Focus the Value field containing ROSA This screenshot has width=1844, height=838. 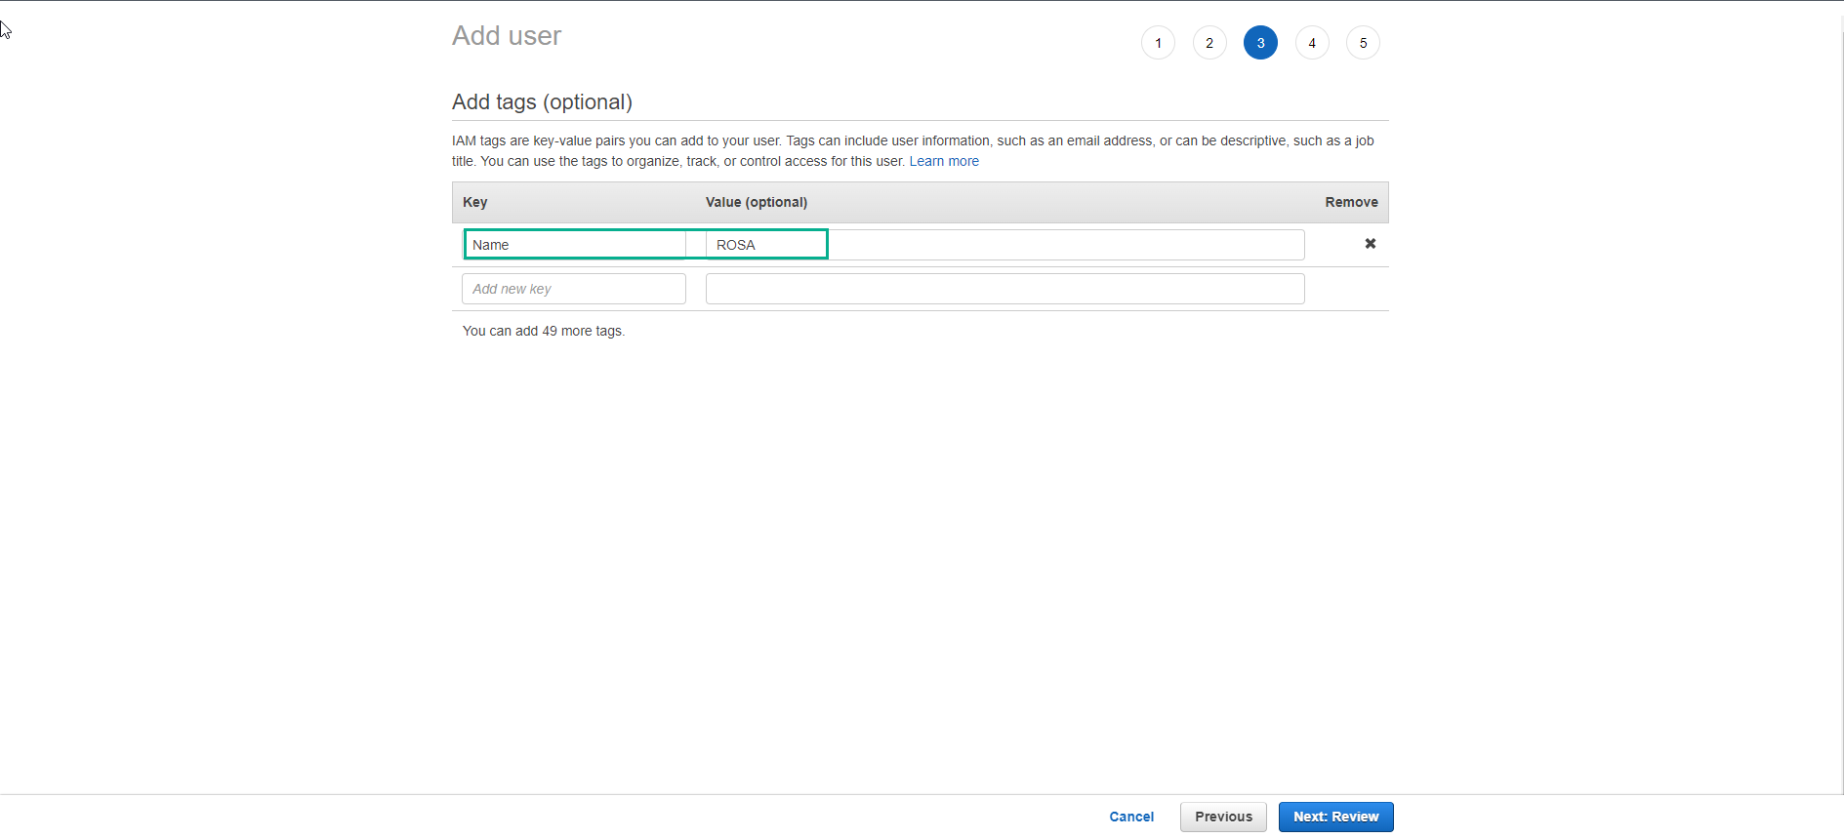click(1005, 245)
